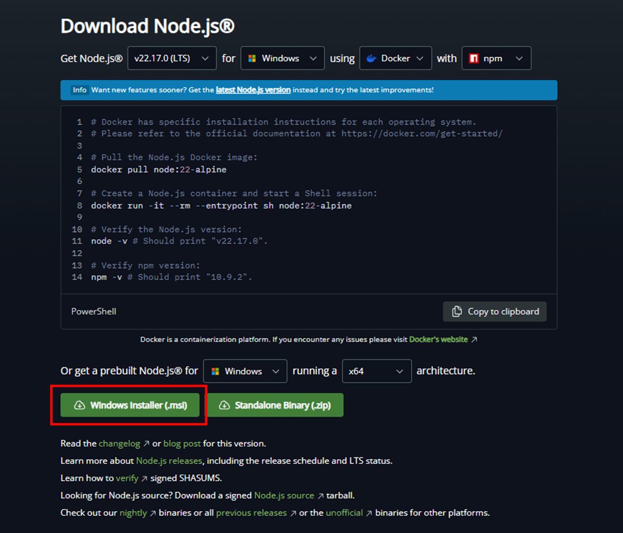Click the 'Download Node.js®' heading
The width and height of the screenshot is (623, 533).
click(x=148, y=26)
